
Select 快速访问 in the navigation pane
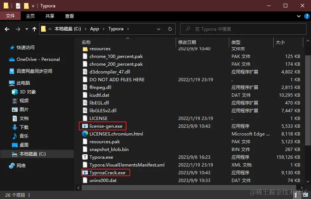26,48
